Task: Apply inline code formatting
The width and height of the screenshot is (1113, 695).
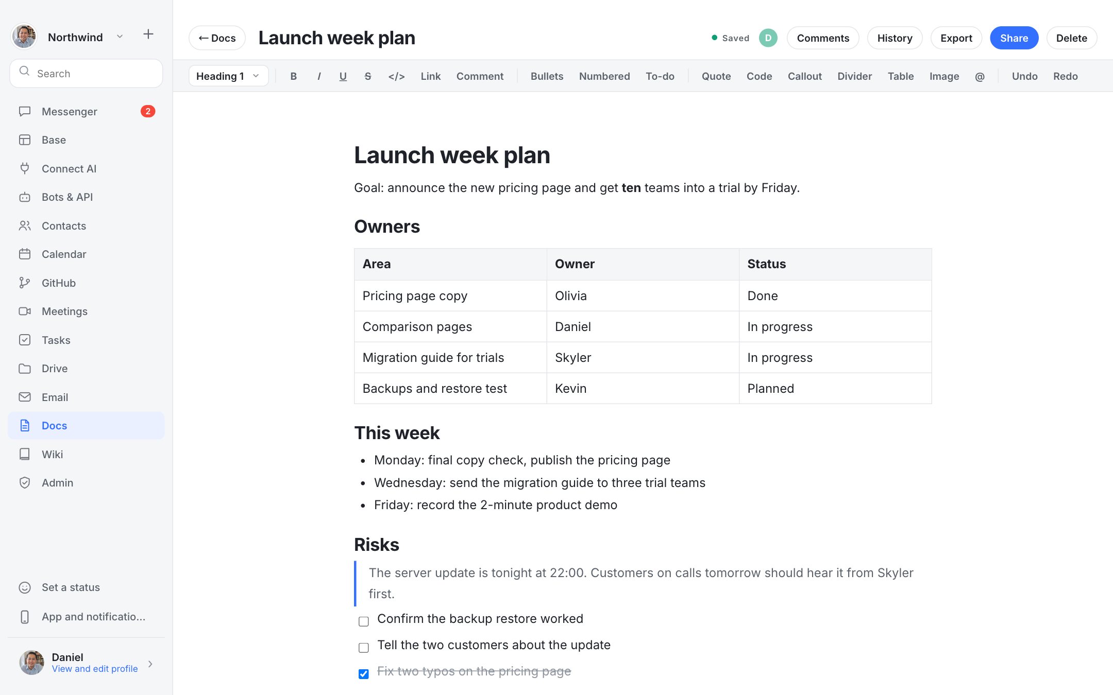Action: point(397,76)
